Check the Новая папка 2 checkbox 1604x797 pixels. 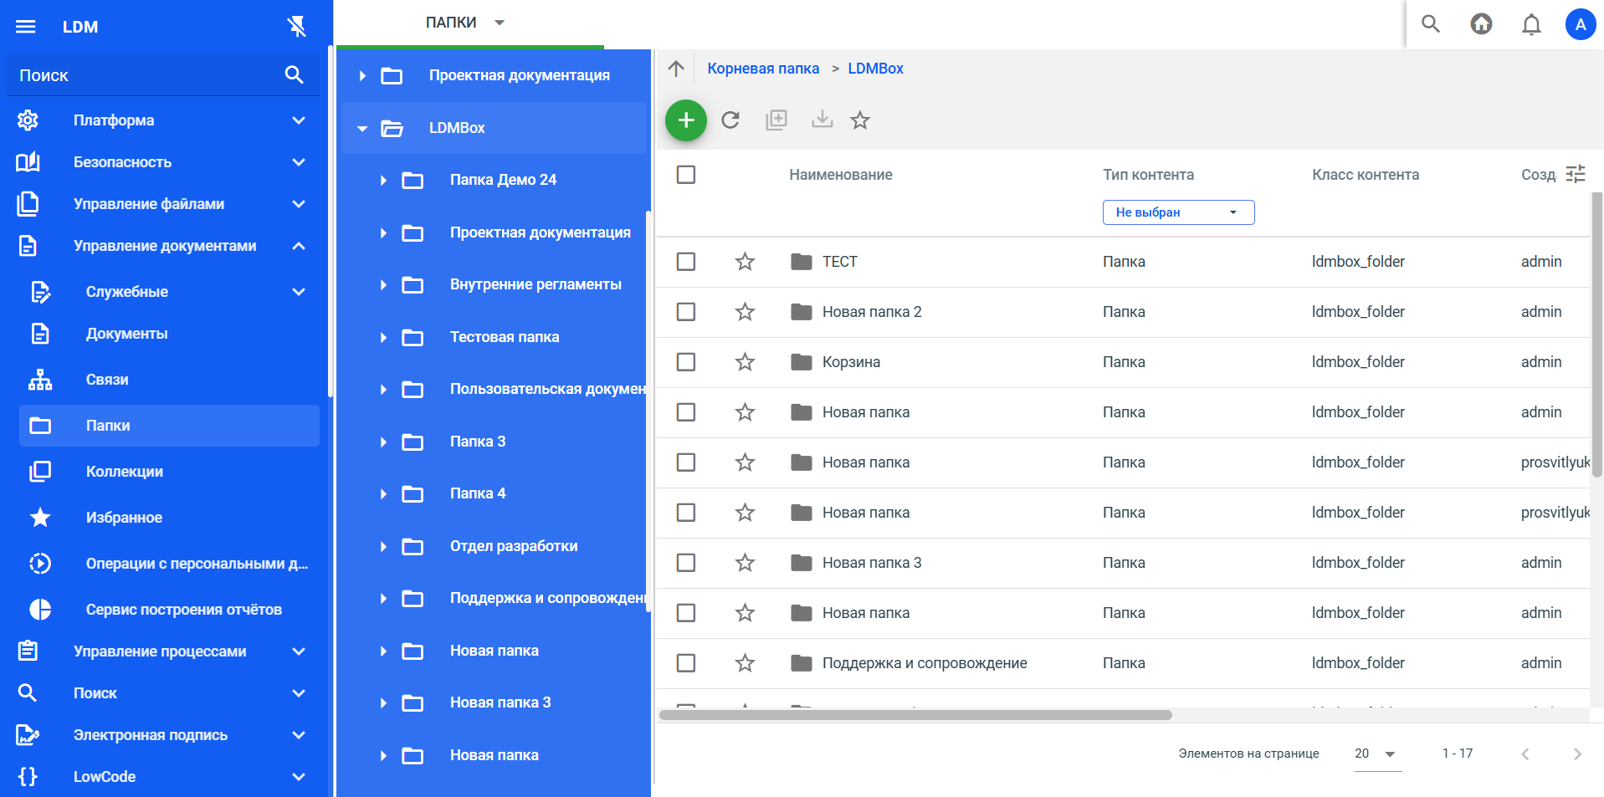686,312
